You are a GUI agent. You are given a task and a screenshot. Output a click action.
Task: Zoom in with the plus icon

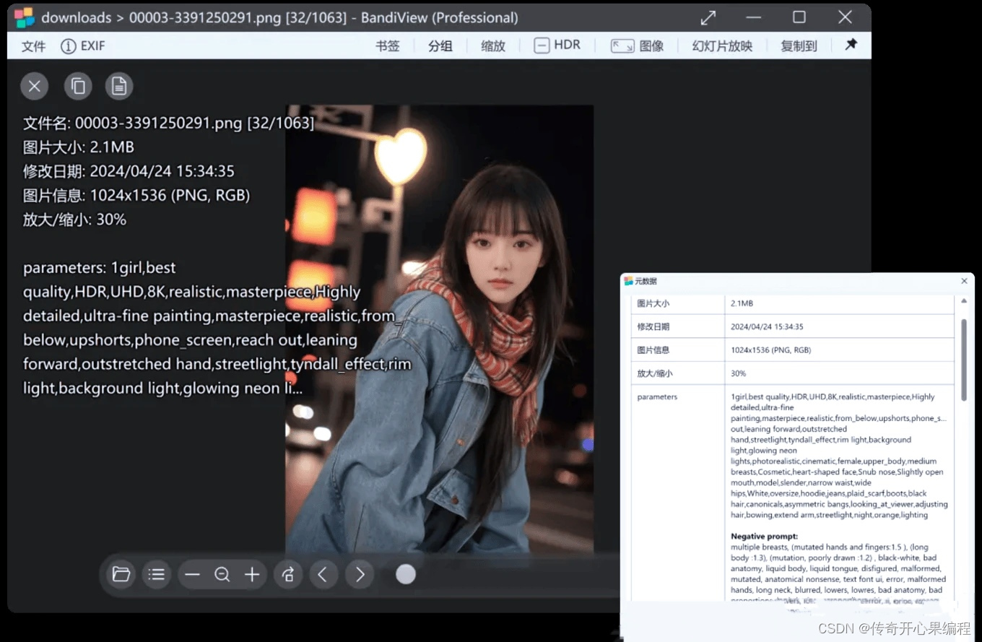[252, 575]
